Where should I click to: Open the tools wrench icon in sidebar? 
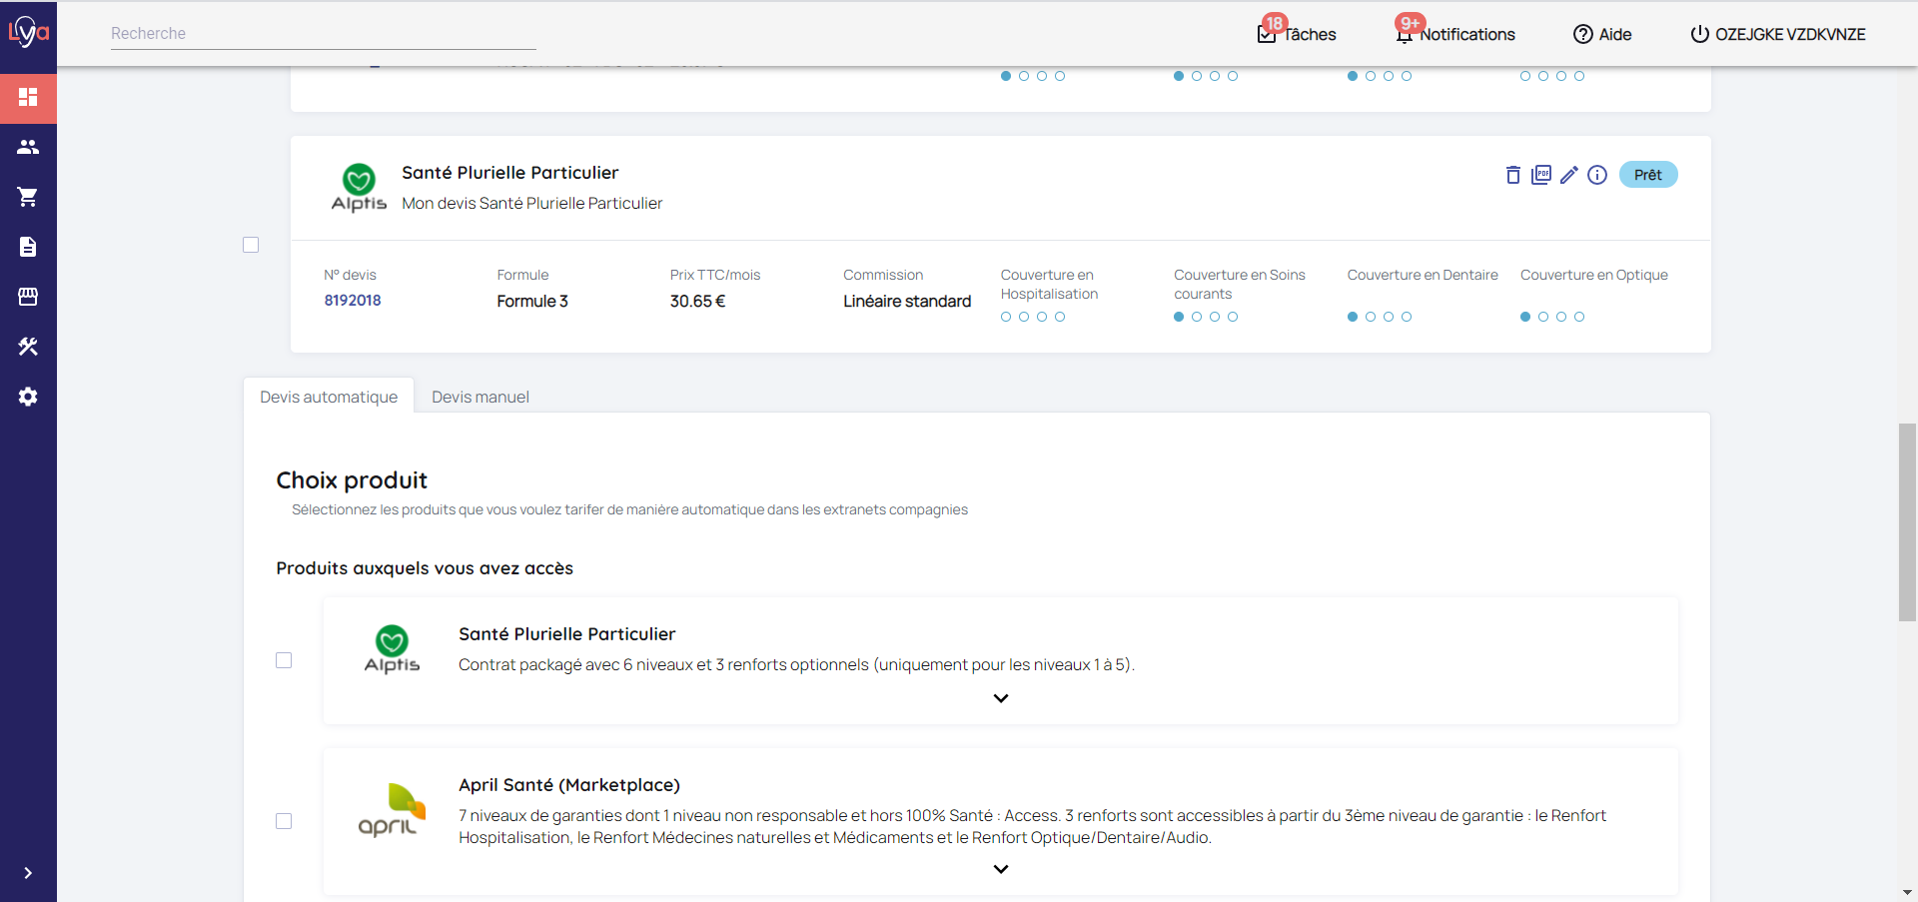tap(28, 347)
